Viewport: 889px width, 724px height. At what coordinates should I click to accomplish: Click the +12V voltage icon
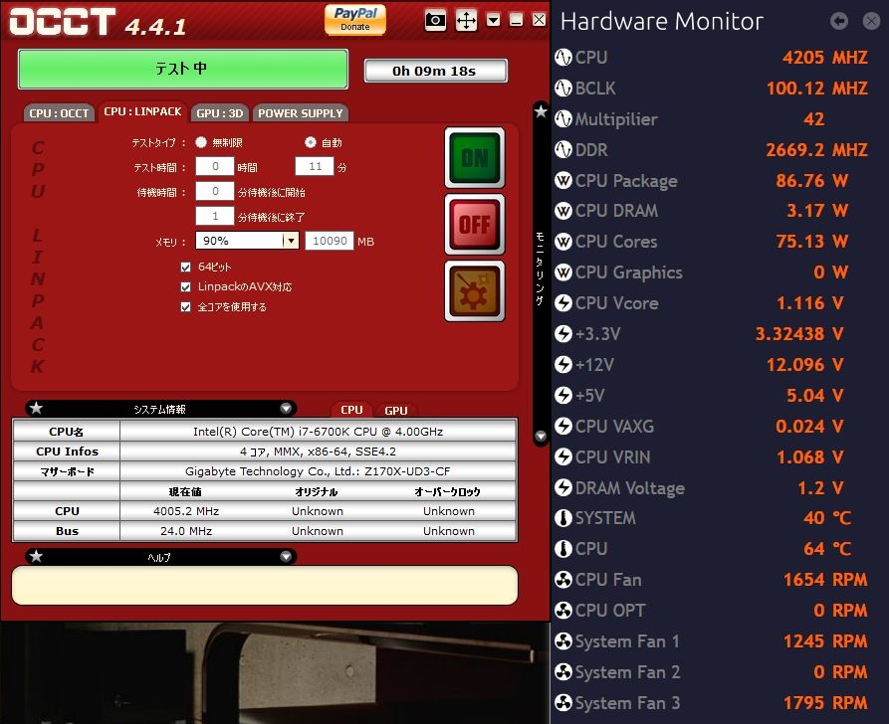(x=563, y=364)
